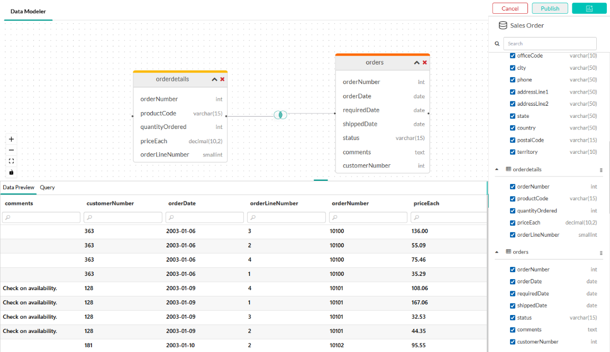Uncheck orderLineNumber in sidebar
610x352 pixels.
tap(512, 235)
